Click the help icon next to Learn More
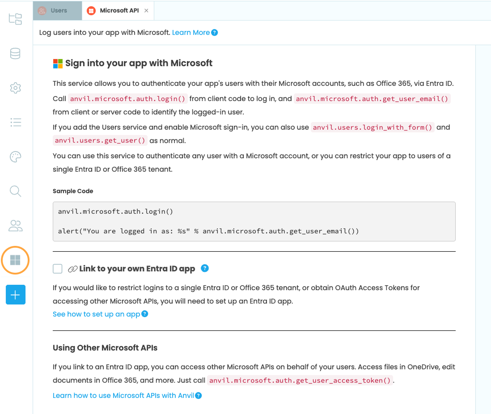The image size is (491, 414). (x=215, y=33)
